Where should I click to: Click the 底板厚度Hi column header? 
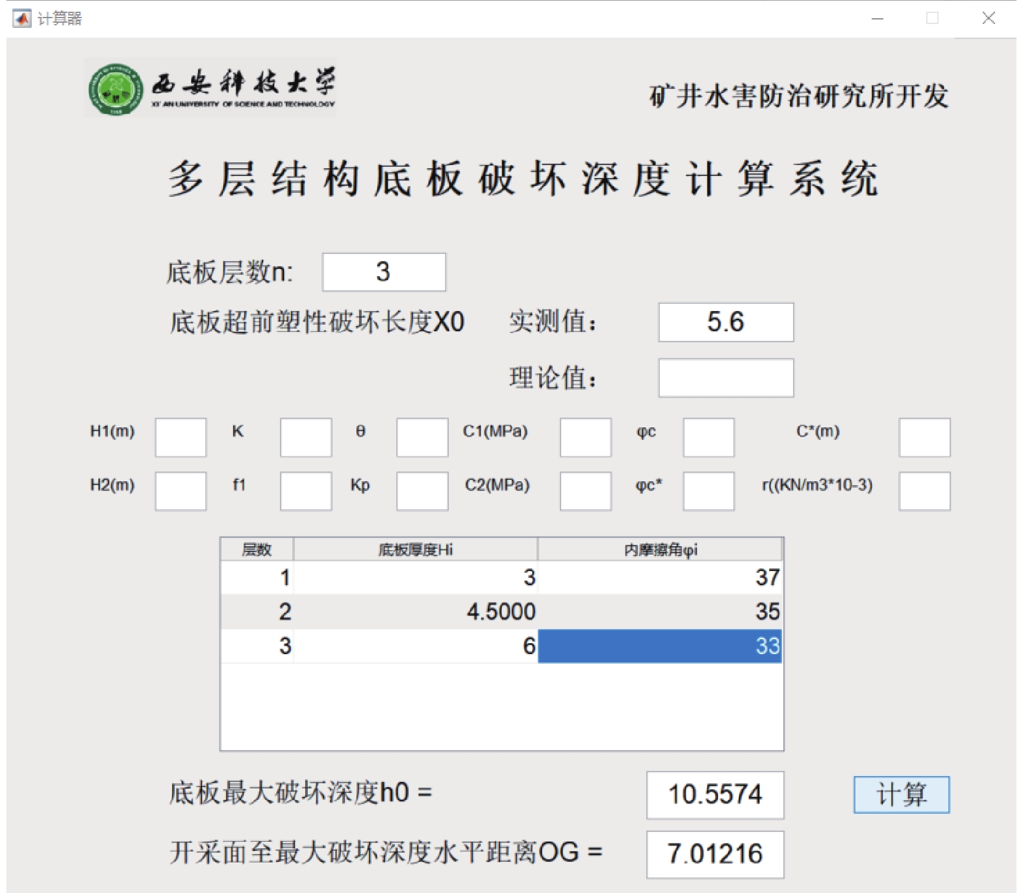[x=416, y=549]
